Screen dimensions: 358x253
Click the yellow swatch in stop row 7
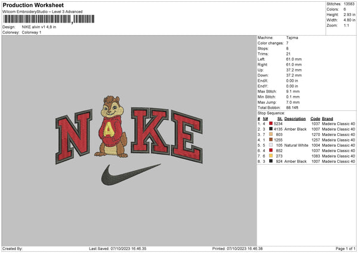point(271,156)
